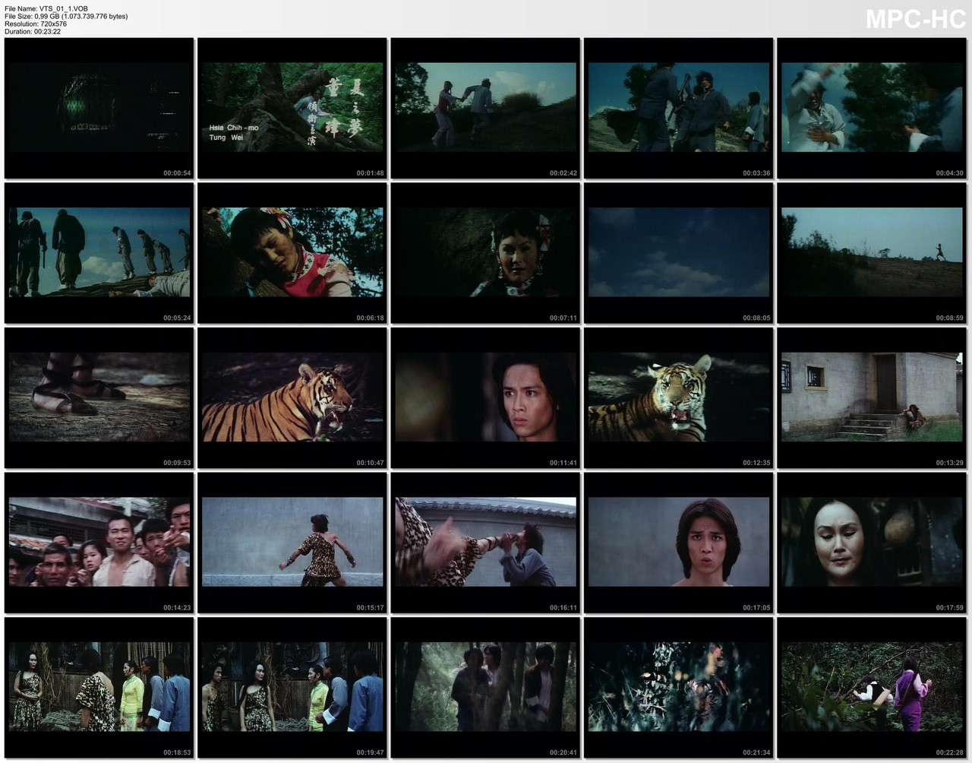
Task: Open the frightened woman thumbnail at 00:07:11
Action: point(485,253)
